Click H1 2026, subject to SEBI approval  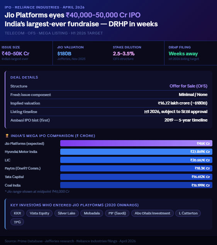[176, 111]
